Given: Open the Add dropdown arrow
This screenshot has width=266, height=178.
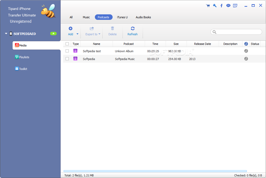Looking at the screenshot, I should coord(77,34).
